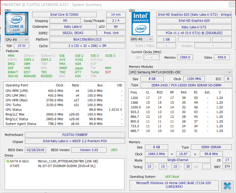Click the 15 W TDP field
The image size is (236, 193).
(22, 46)
